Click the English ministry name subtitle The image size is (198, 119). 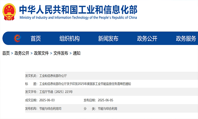(78, 18)
